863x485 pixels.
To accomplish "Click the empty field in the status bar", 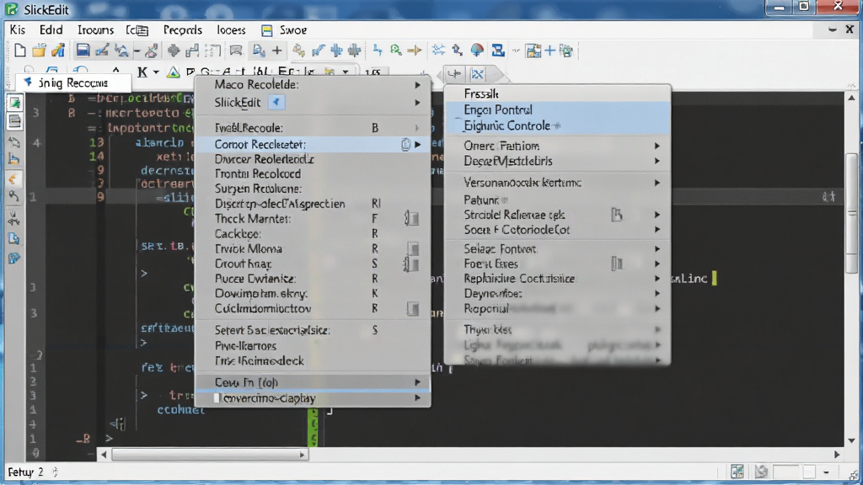I will click(786, 472).
